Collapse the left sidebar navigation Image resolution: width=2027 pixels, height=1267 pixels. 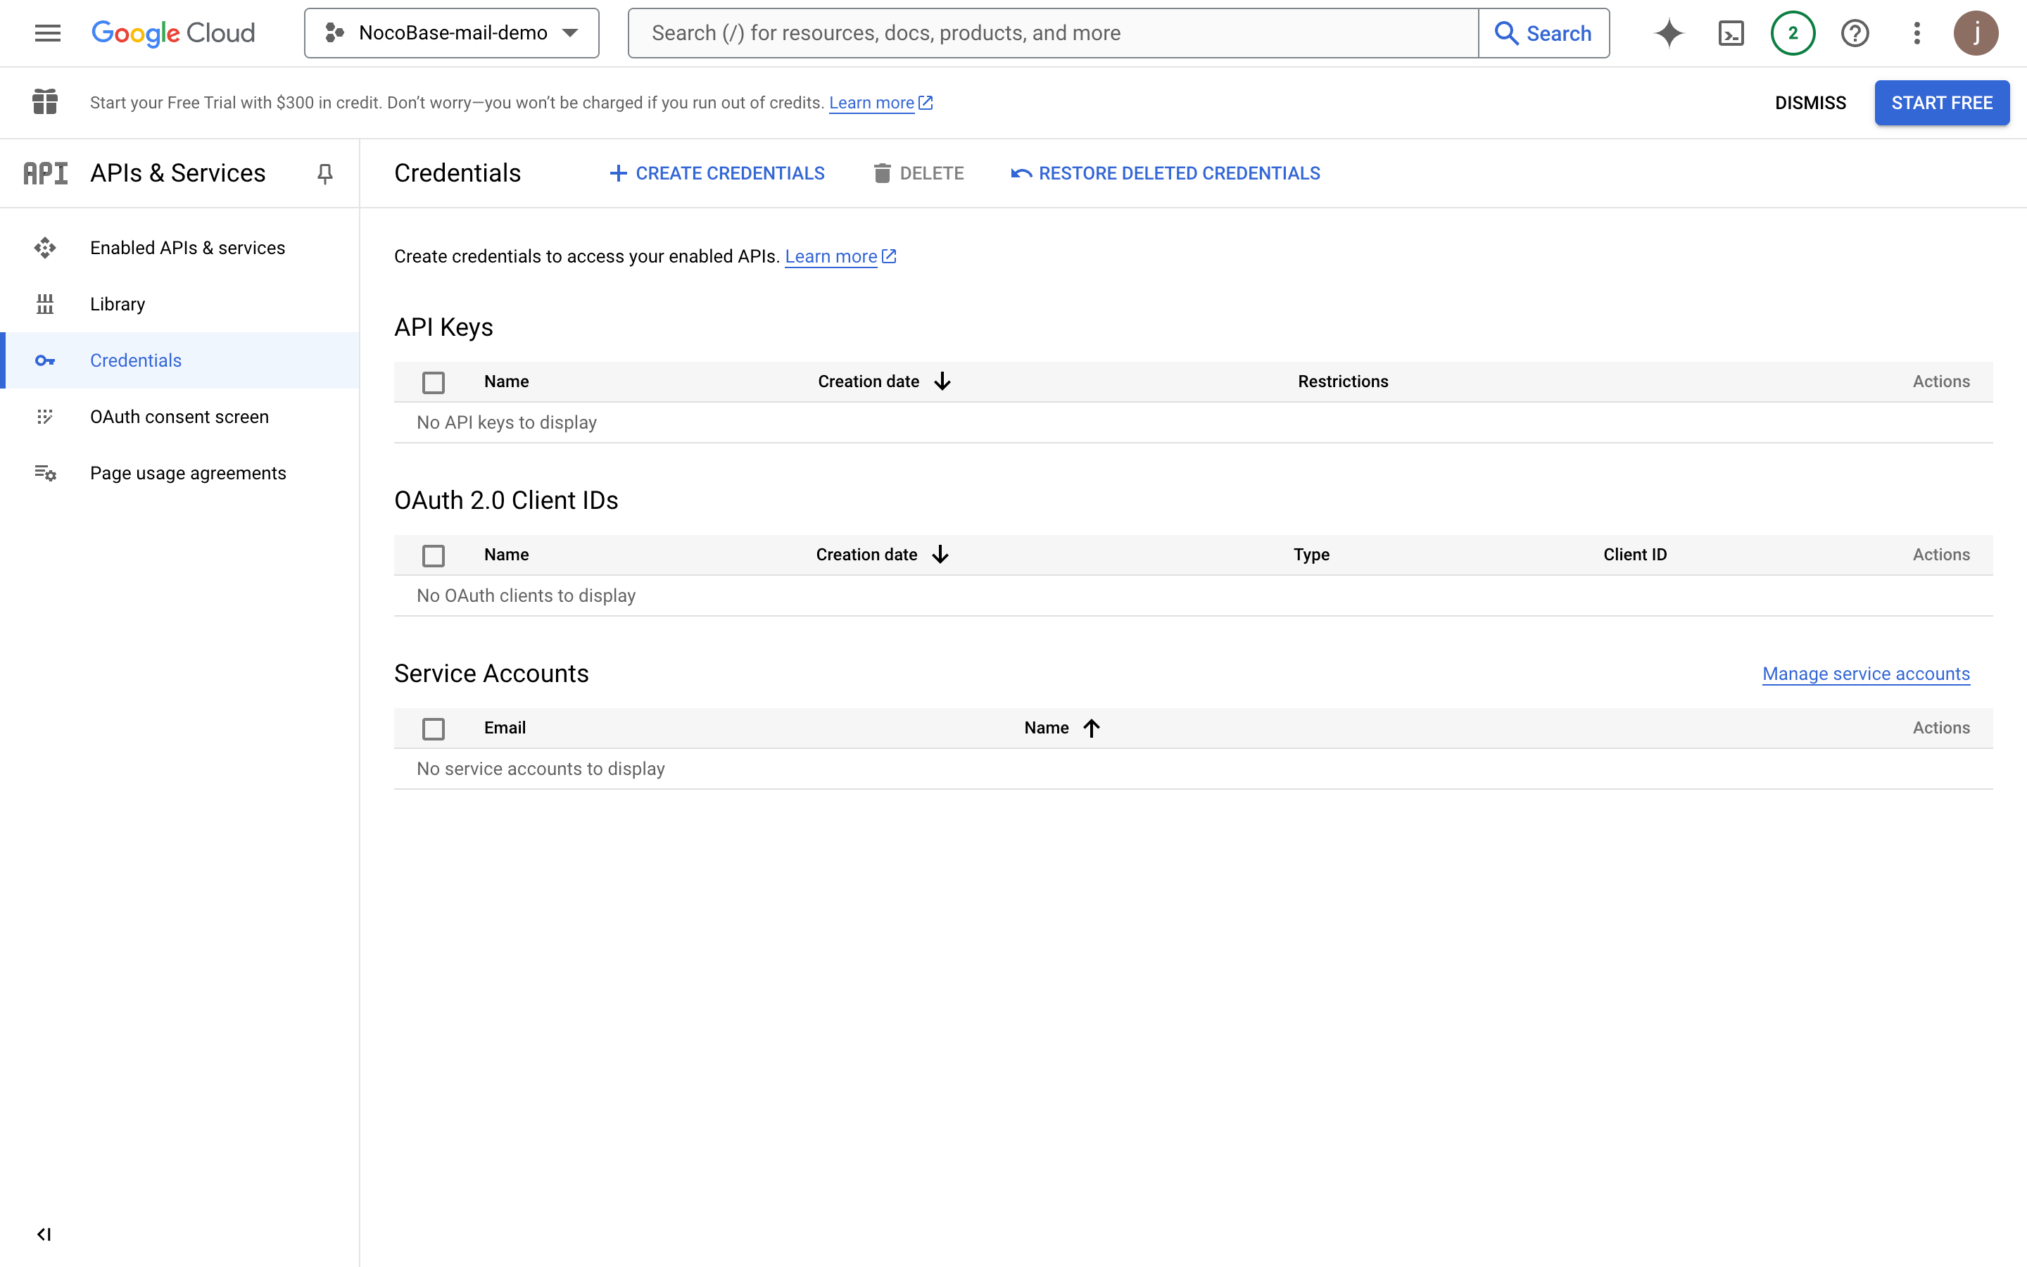[44, 1233]
